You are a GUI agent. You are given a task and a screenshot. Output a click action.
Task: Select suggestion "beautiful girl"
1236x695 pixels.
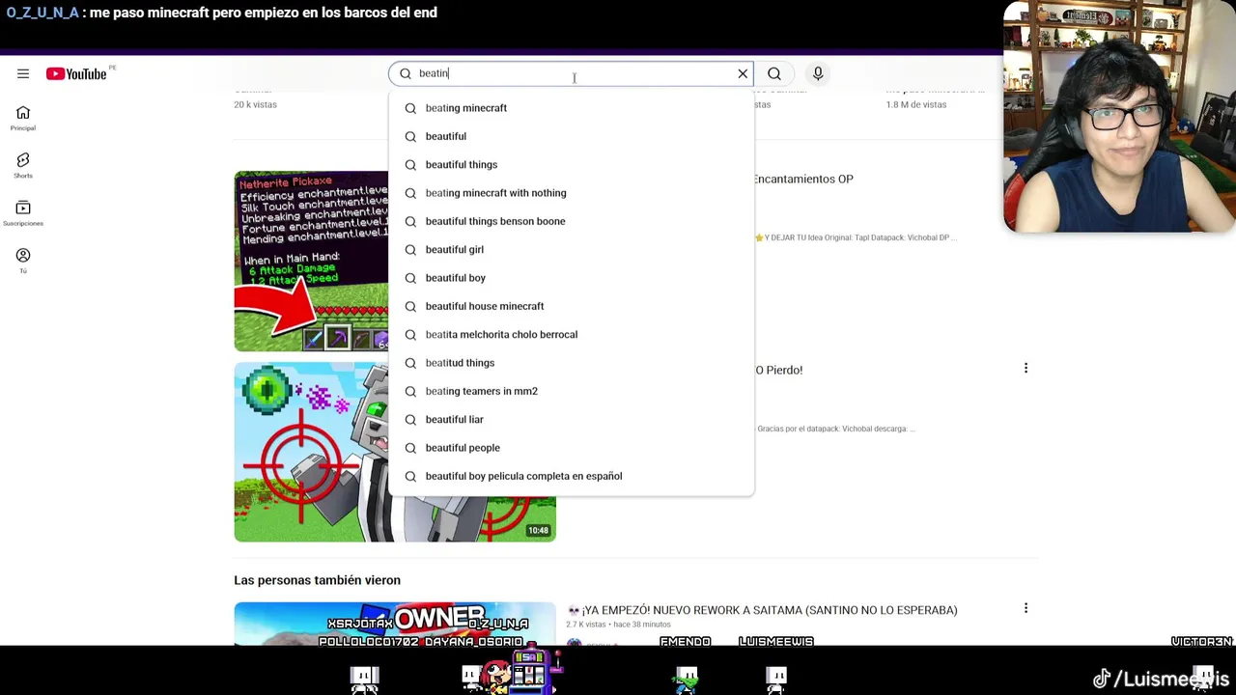[x=571, y=249]
